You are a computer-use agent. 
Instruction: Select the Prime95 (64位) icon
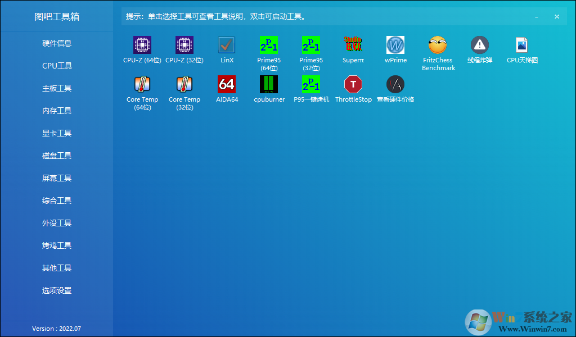[x=269, y=45]
